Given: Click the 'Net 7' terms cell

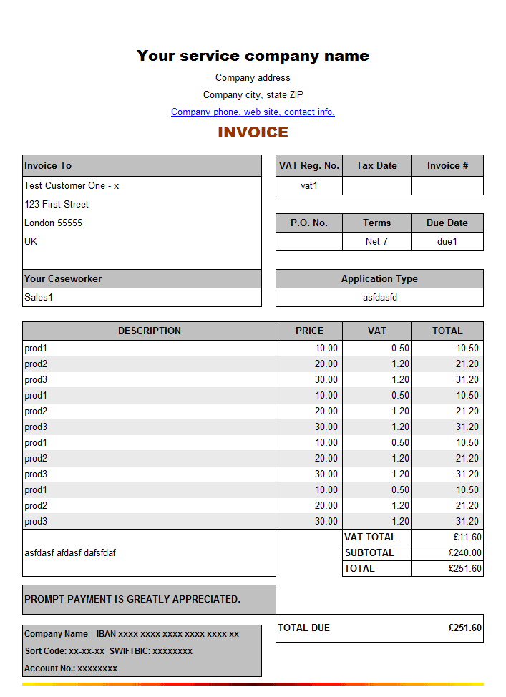Looking at the screenshot, I should pyautogui.click(x=376, y=242).
